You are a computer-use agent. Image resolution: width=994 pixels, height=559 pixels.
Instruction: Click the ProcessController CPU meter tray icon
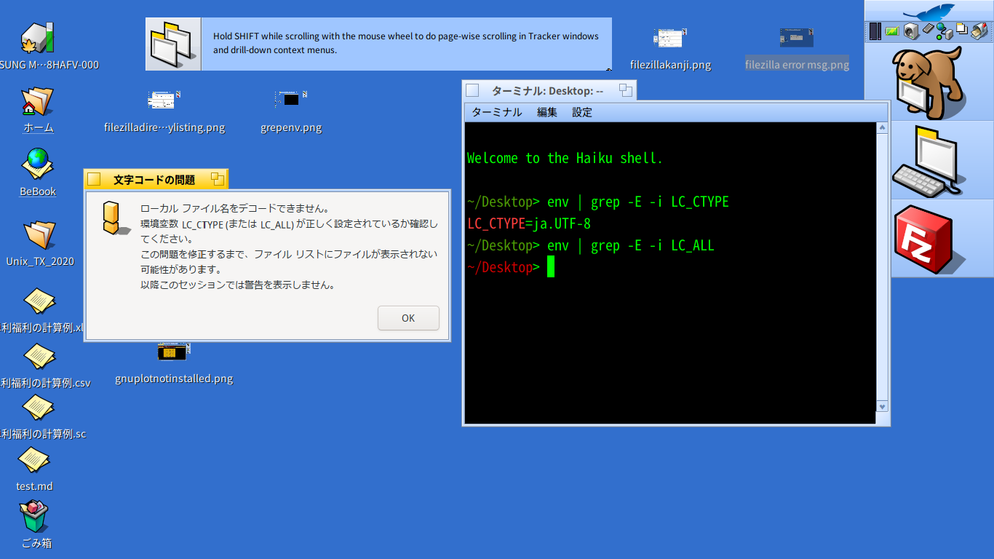pyautogui.click(x=875, y=31)
